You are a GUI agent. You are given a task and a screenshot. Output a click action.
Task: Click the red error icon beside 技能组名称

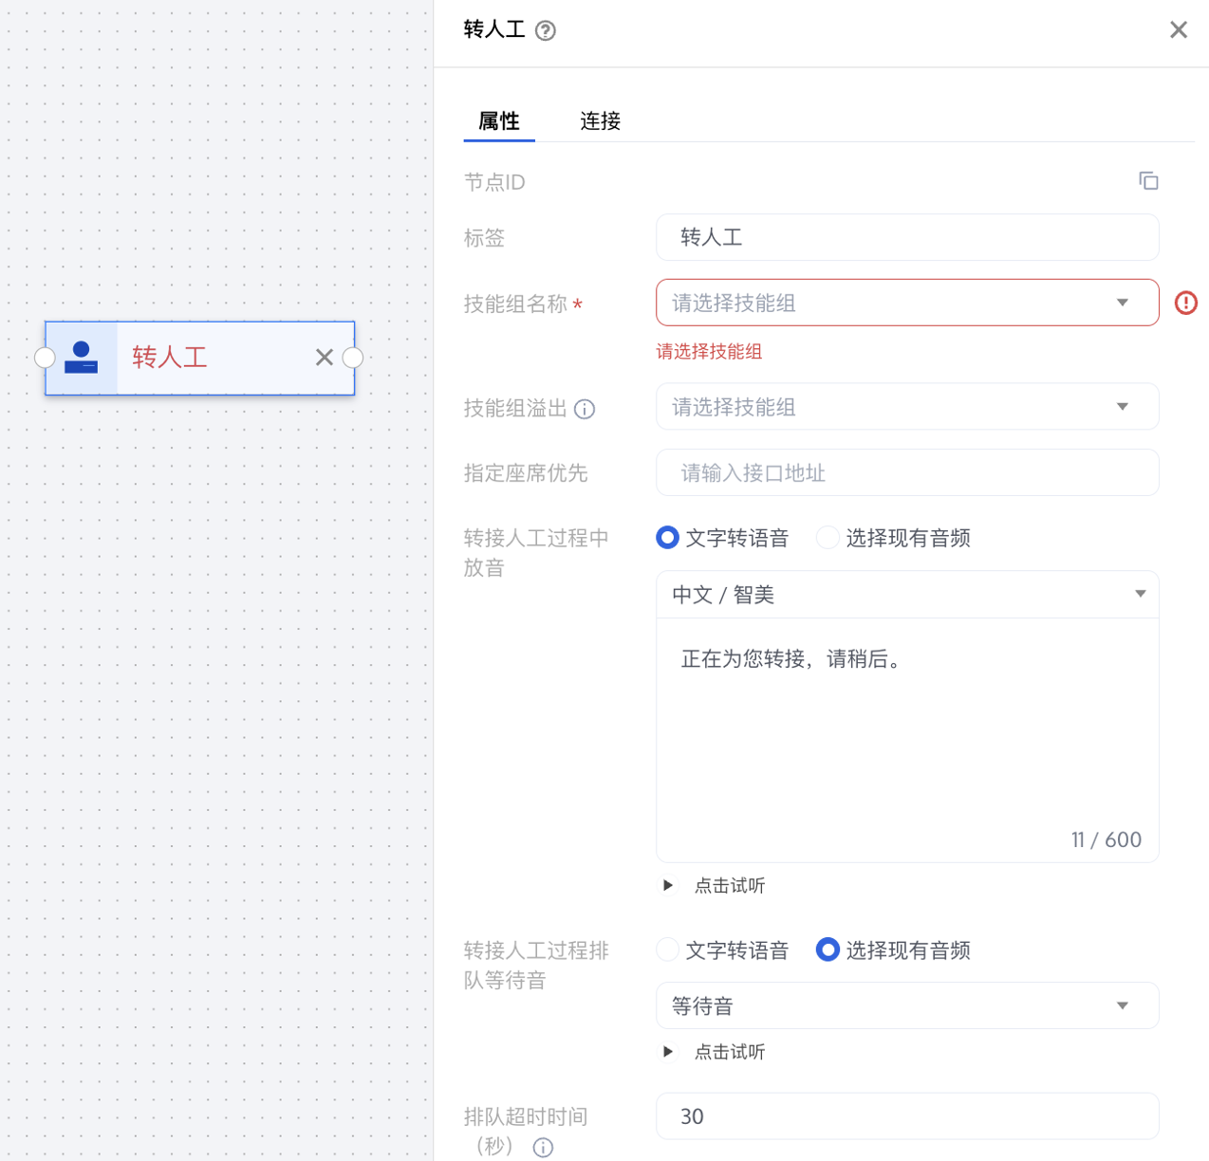[1185, 303]
